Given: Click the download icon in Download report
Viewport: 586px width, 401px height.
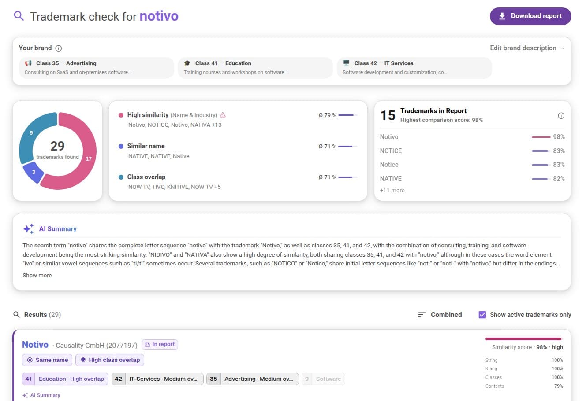Looking at the screenshot, I should pos(502,16).
